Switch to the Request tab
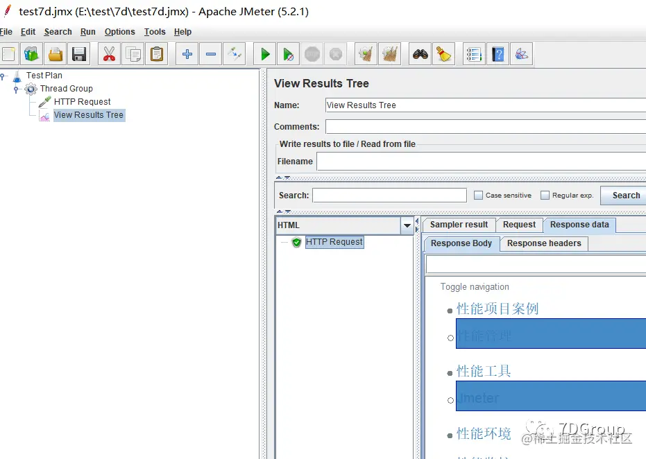The height and width of the screenshot is (459, 646). point(519,225)
